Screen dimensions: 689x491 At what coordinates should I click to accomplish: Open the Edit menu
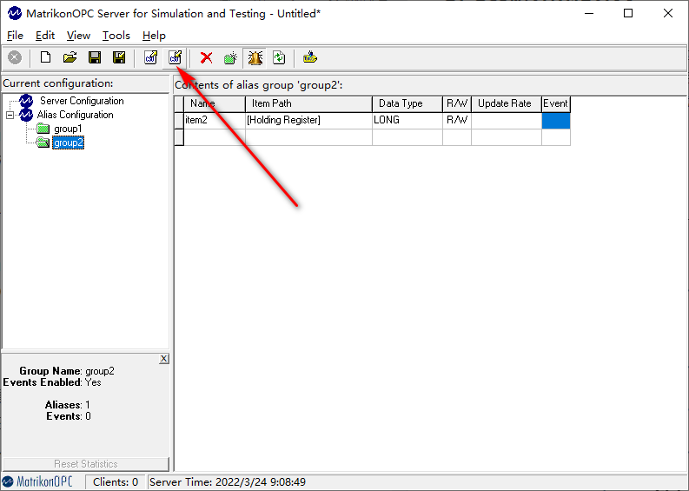pyautogui.click(x=45, y=36)
